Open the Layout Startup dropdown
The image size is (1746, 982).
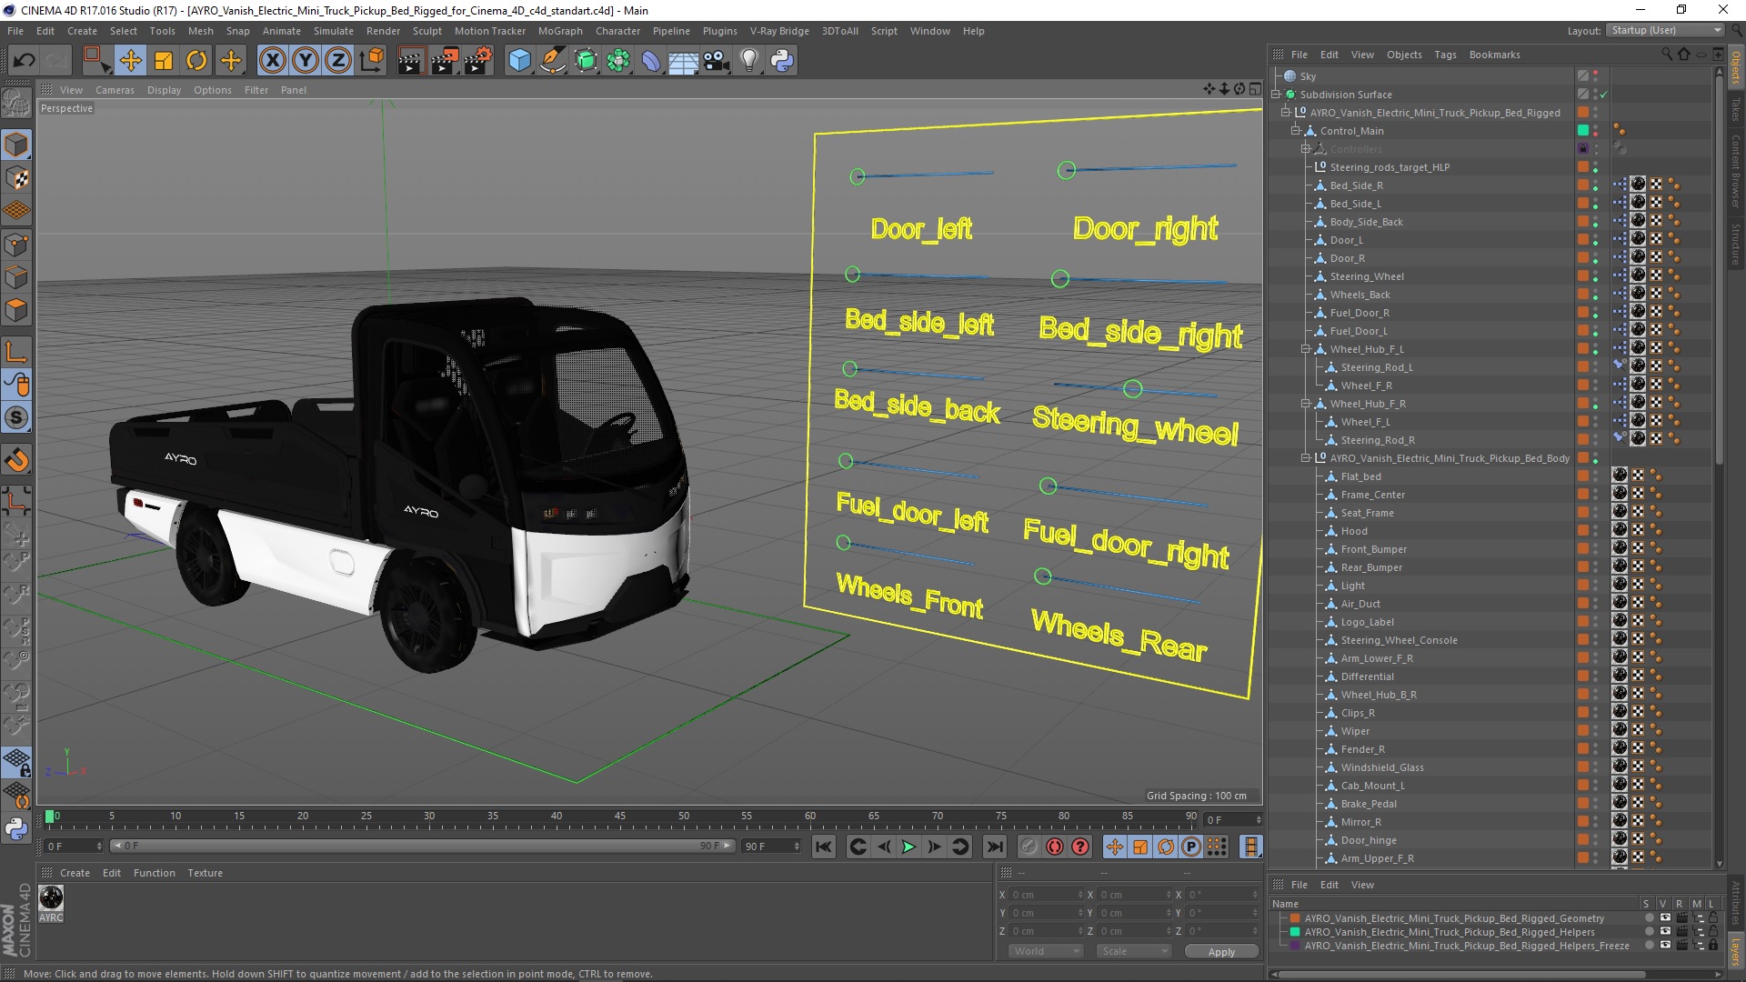[1665, 30]
